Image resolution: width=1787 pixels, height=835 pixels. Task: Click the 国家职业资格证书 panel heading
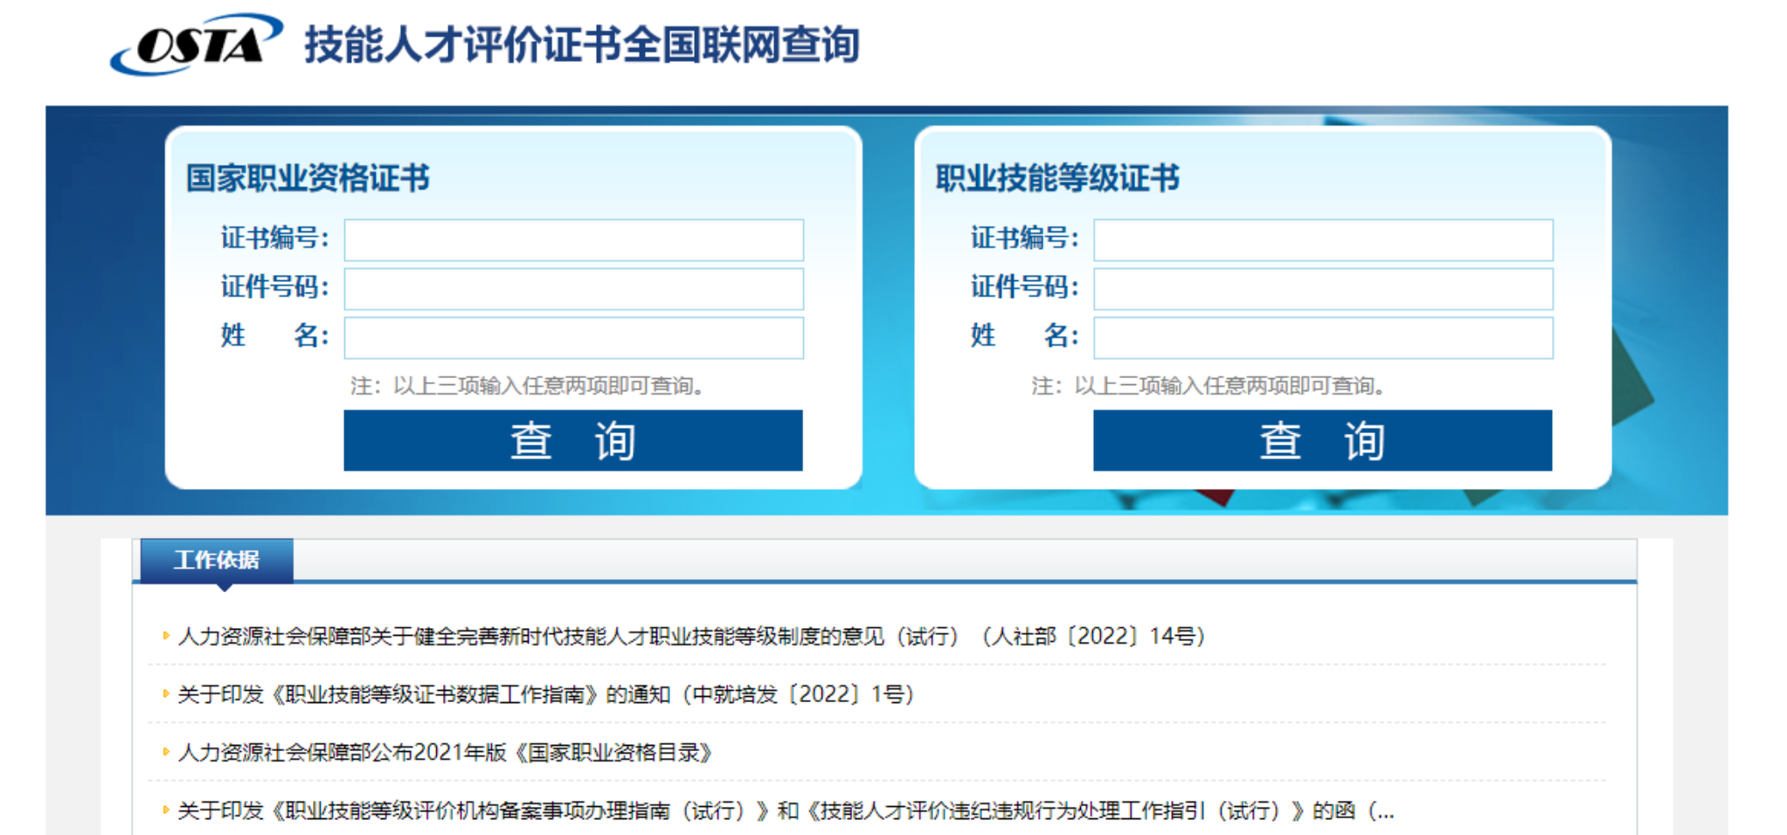point(308,178)
